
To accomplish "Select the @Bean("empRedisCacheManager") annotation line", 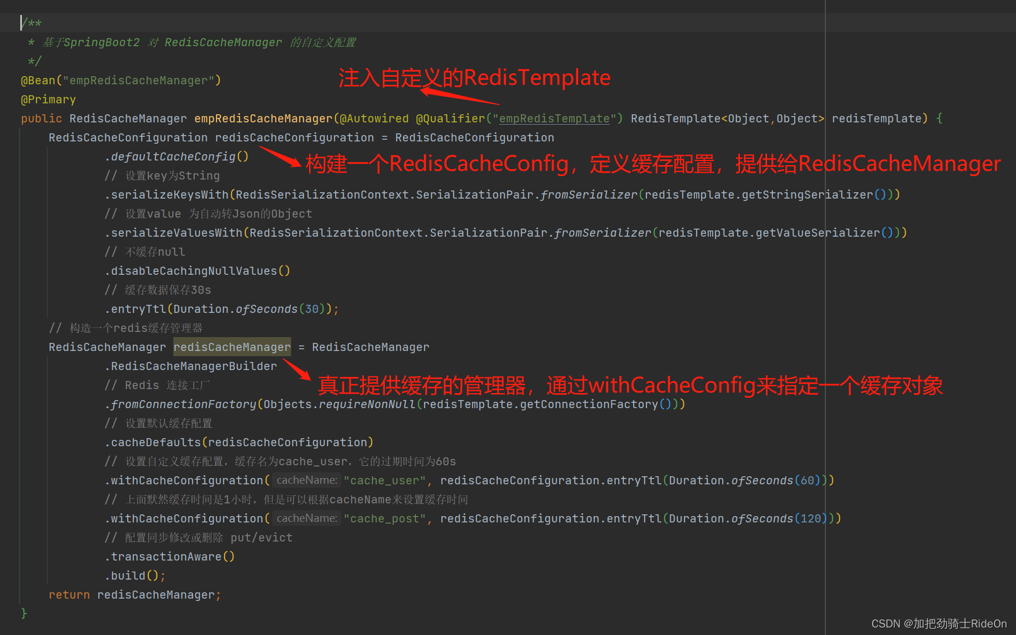I will [121, 80].
